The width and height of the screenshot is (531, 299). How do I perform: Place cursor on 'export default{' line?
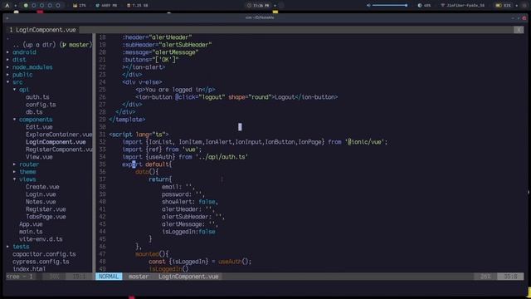tap(147, 164)
